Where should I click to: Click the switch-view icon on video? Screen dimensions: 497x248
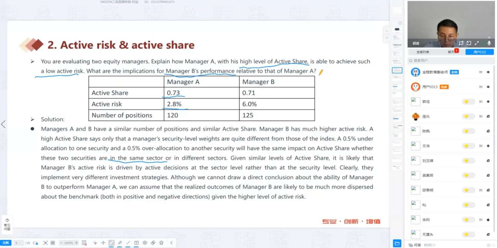[x=461, y=43]
